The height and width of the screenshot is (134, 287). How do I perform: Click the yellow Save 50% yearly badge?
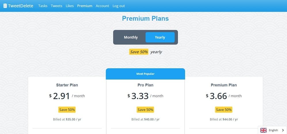pyautogui.click(x=139, y=52)
